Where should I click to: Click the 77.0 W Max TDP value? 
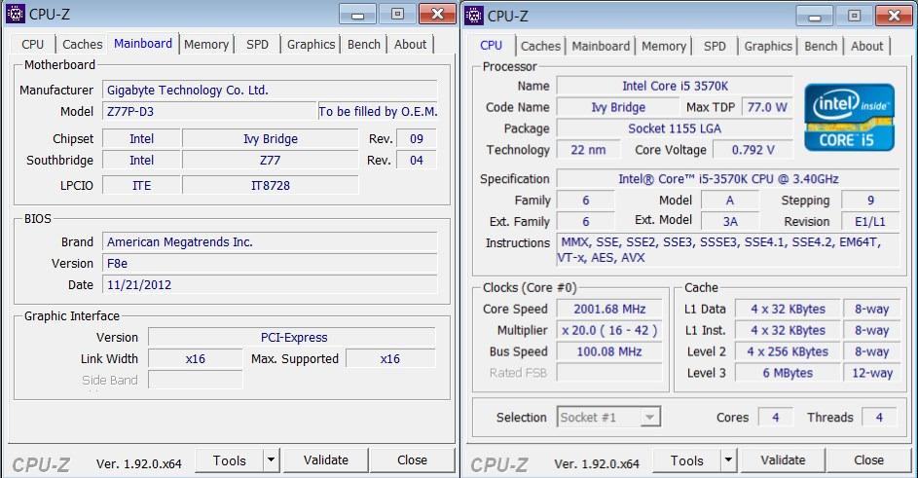tap(767, 107)
